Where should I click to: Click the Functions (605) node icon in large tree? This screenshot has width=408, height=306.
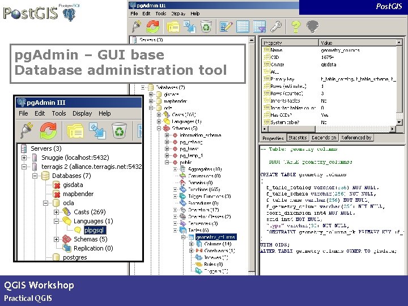point(183,189)
